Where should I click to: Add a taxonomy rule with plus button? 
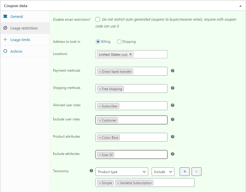point(184,171)
